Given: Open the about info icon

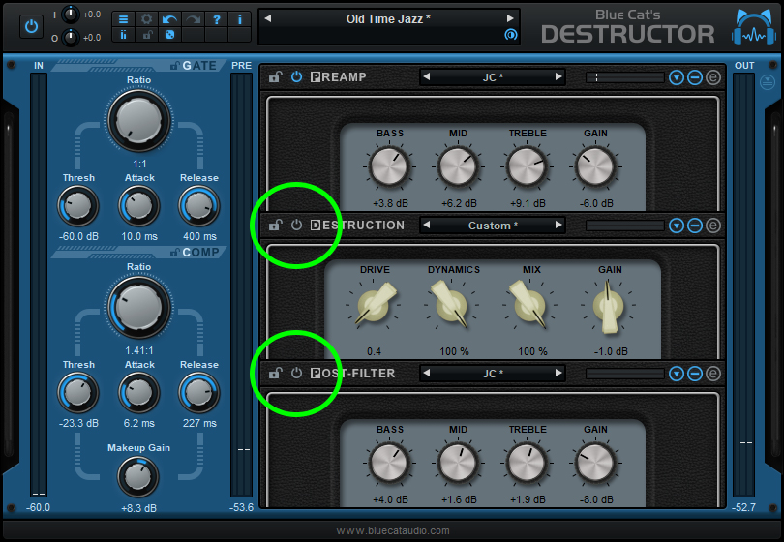Looking at the screenshot, I should [239, 19].
